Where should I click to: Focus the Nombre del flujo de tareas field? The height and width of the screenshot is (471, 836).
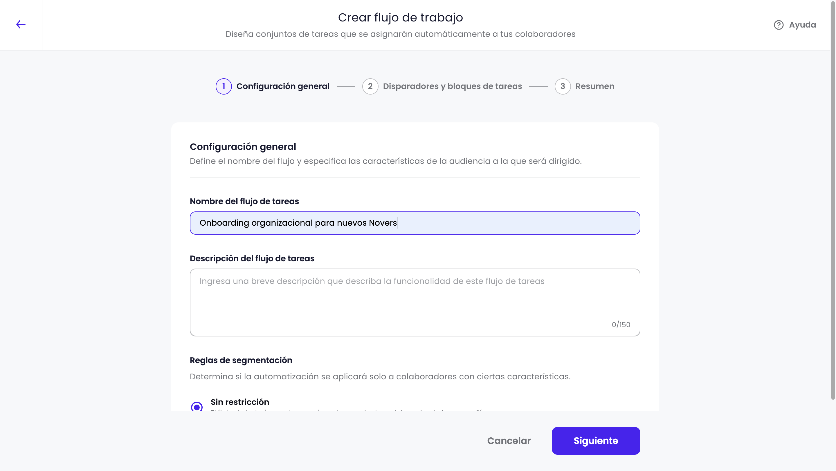(x=415, y=223)
